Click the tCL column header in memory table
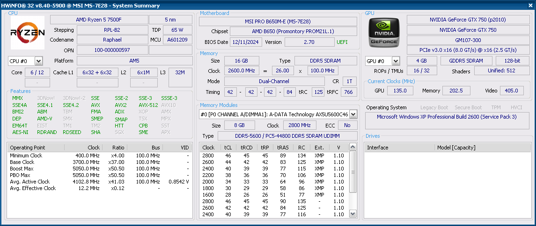 point(228,148)
